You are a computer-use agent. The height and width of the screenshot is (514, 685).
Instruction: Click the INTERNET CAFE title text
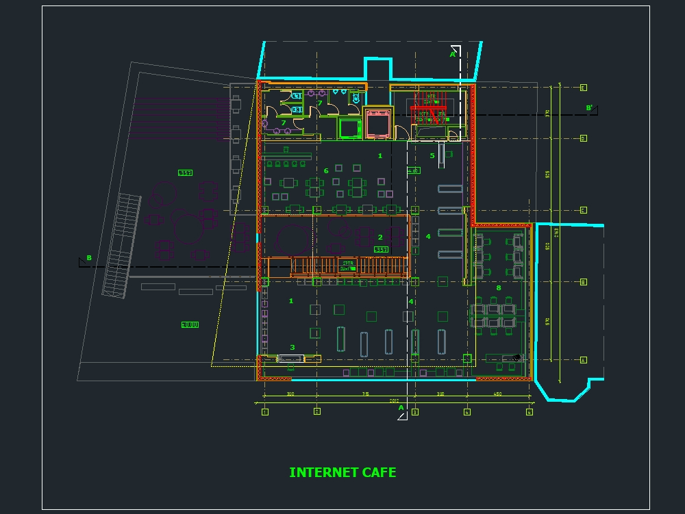344,472
